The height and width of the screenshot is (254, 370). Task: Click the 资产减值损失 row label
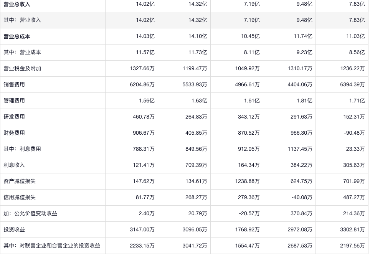tap(20, 181)
